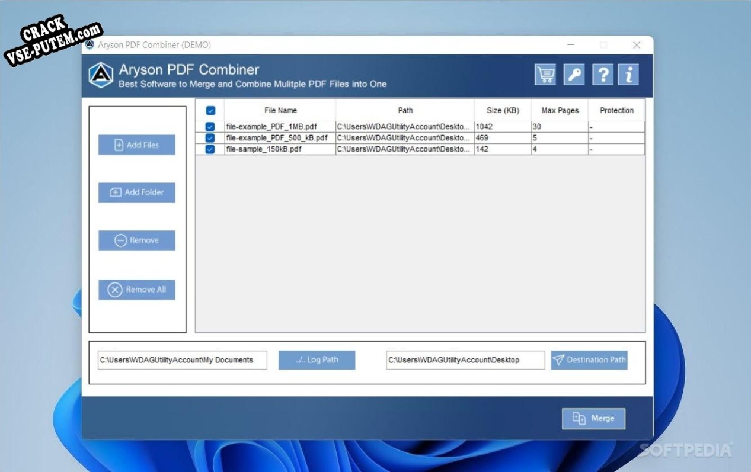Select file-example_PDF_1MB.pdf file name
The width and height of the screenshot is (751, 472).
(x=271, y=127)
